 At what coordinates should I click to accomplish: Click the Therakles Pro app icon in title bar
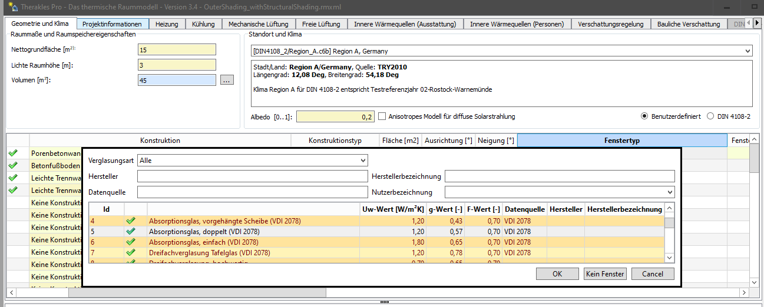coord(12,7)
